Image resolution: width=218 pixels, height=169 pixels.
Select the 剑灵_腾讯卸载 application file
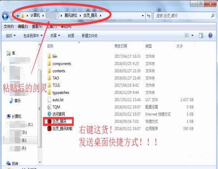click(60, 128)
